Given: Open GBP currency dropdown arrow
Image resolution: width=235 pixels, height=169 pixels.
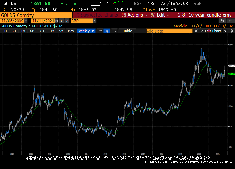Looking at the screenshot, I should coord(95,21).
